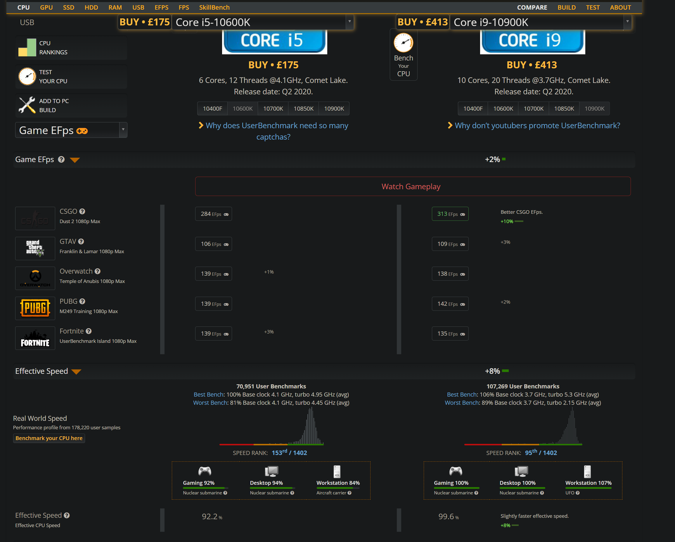Open the SkillBench tab
Screen dimensions: 675x542
coord(214,8)
